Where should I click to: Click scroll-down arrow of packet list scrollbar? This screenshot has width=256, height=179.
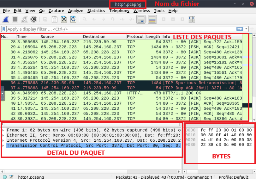click(x=254, y=120)
